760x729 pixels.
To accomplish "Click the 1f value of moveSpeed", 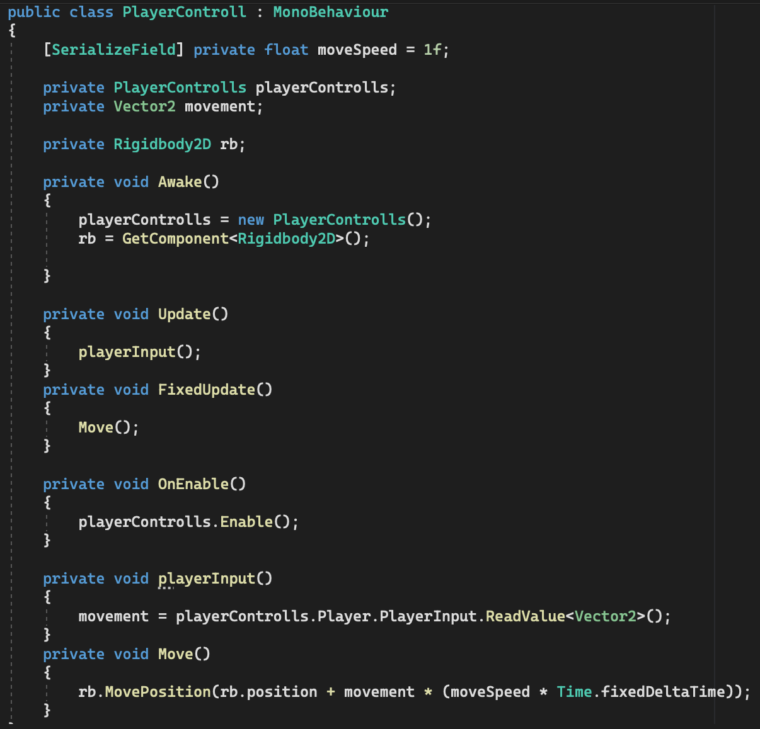I will pos(432,50).
